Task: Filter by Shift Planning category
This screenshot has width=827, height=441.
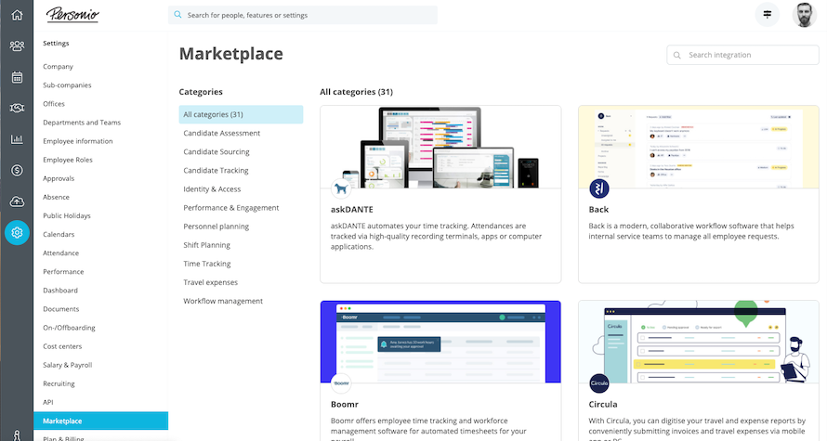Action: 206,245
